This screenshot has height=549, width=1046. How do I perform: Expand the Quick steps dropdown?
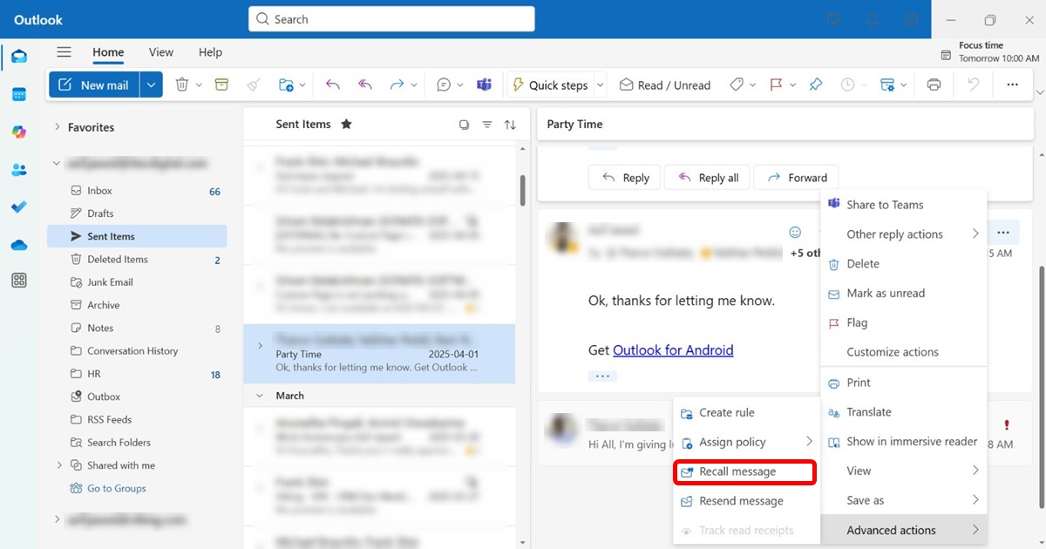(600, 84)
